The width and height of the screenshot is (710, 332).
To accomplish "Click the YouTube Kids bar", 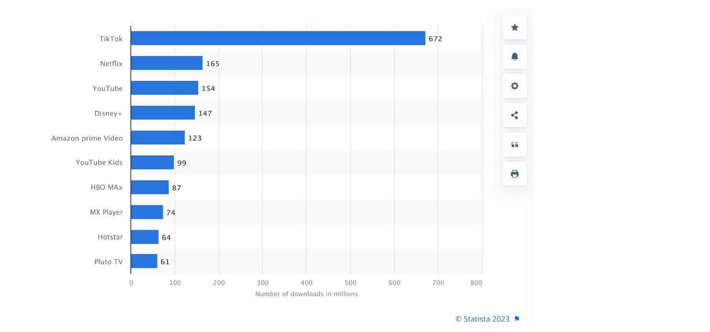I will pos(152,162).
